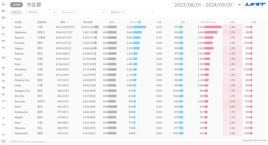Open the プライバシー ポリシー link

click(39, 141)
